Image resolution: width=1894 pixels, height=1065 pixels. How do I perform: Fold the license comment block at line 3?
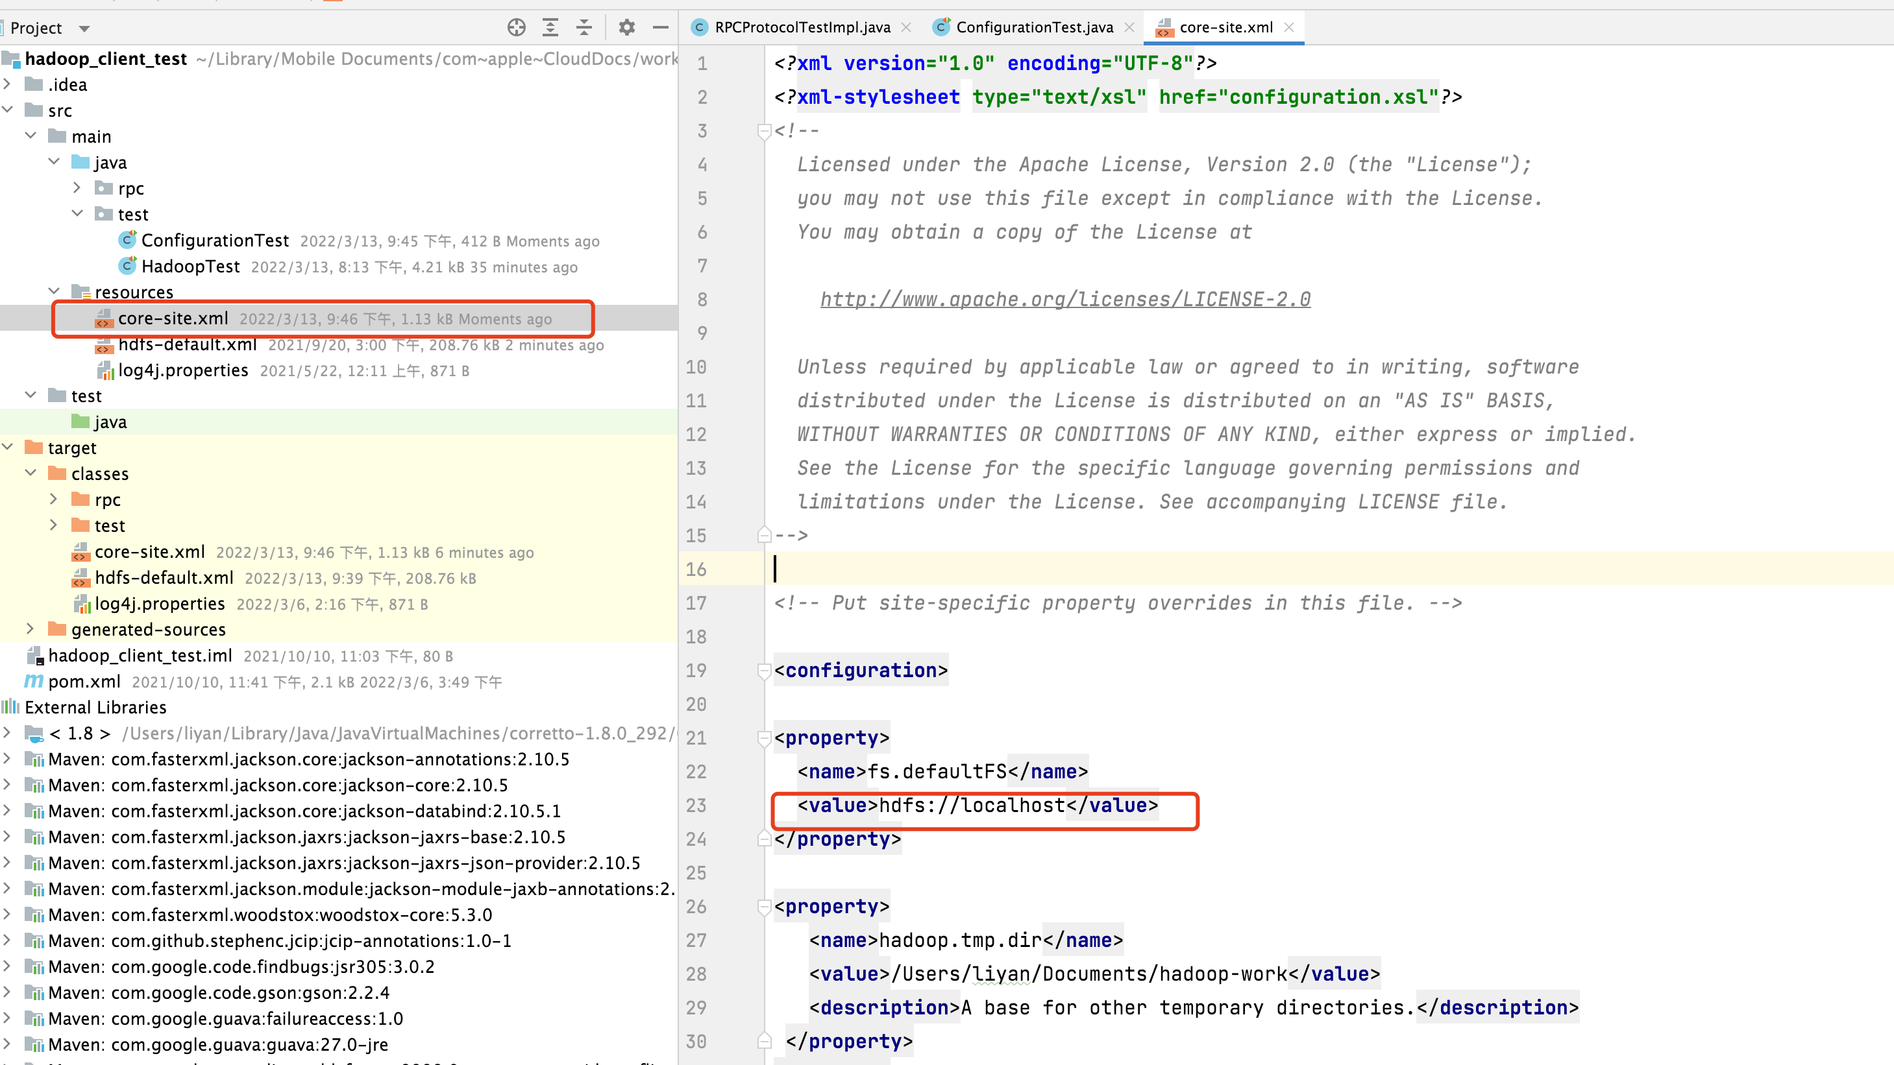(x=764, y=132)
